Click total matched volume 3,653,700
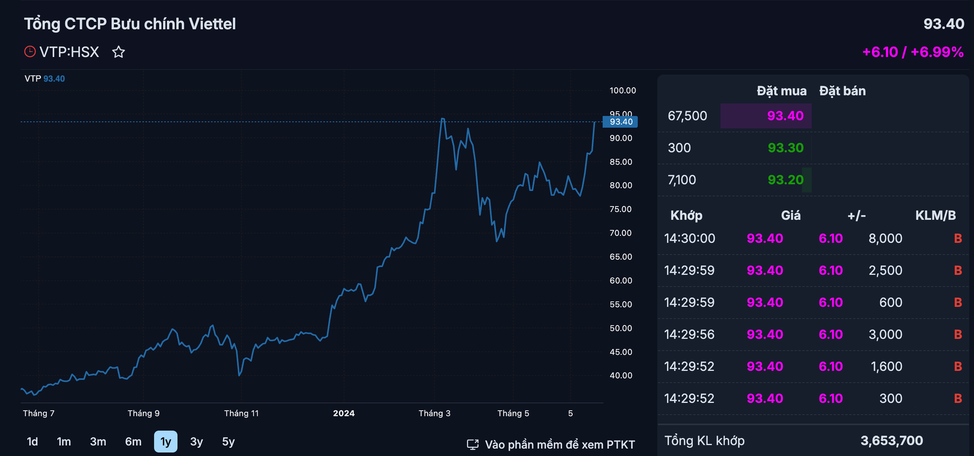Image resolution: width=974 pixels, height=456 pixels. [892, 440]
